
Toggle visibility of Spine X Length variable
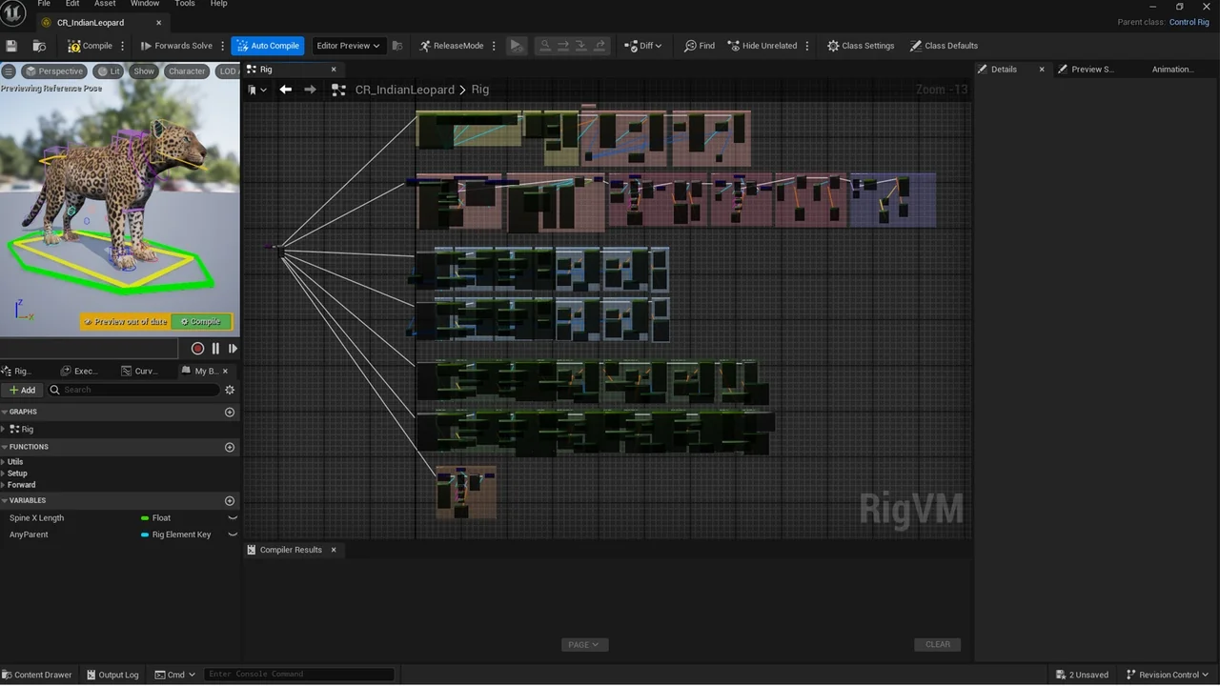pyautogui.click(x=232, y=518)
